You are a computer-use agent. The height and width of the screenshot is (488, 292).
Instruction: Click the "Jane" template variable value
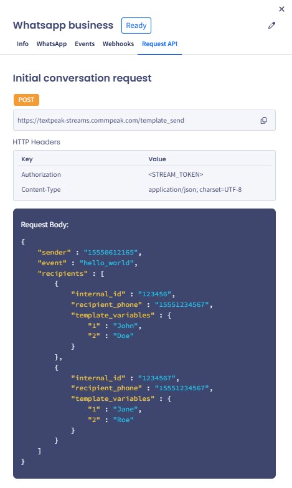tap(126, 410)
